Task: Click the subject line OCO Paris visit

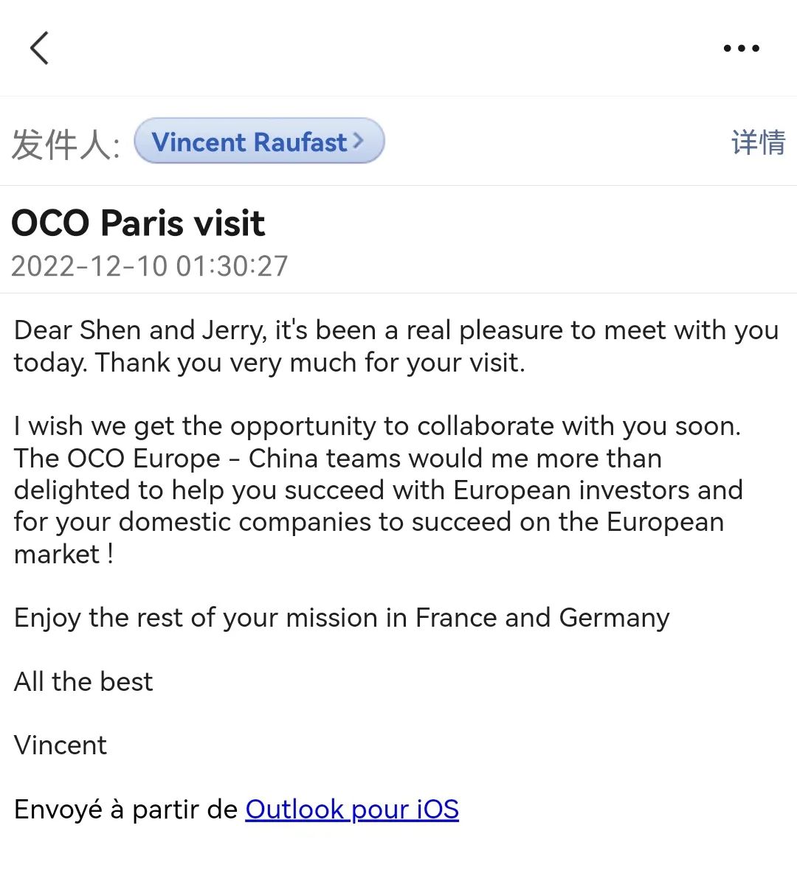Action: 138,223
